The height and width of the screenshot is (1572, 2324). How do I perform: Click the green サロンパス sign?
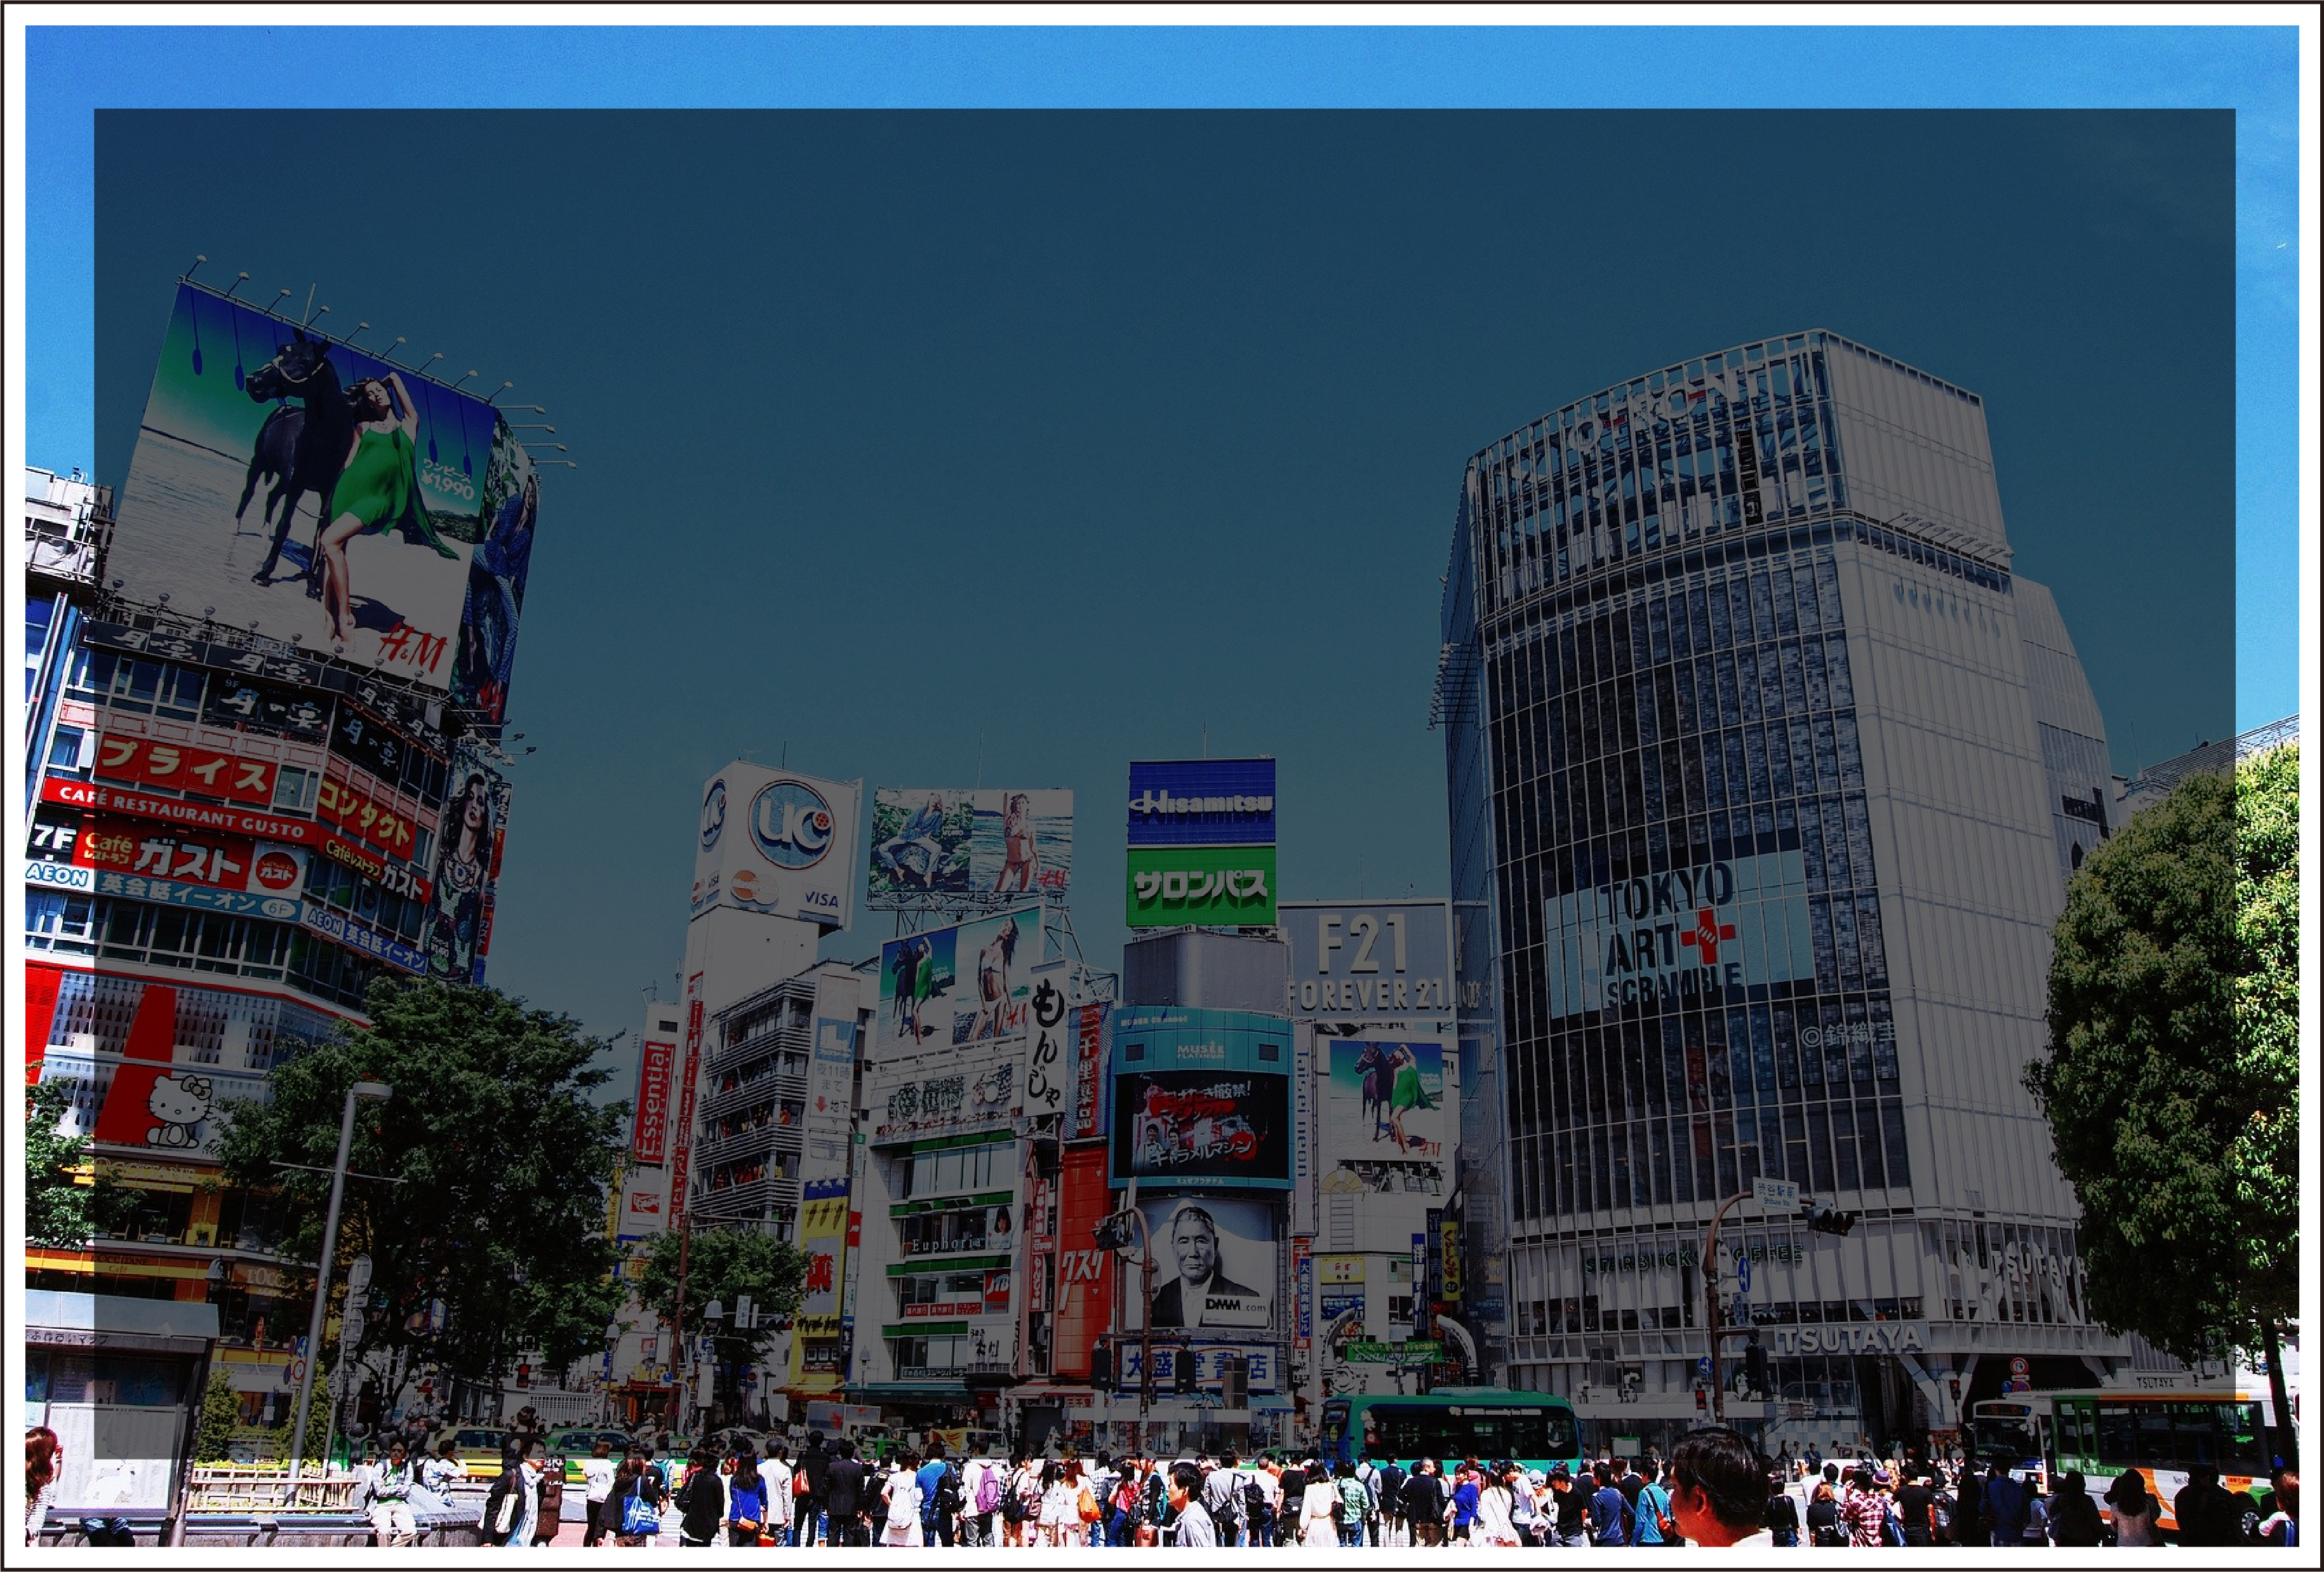1200,887
